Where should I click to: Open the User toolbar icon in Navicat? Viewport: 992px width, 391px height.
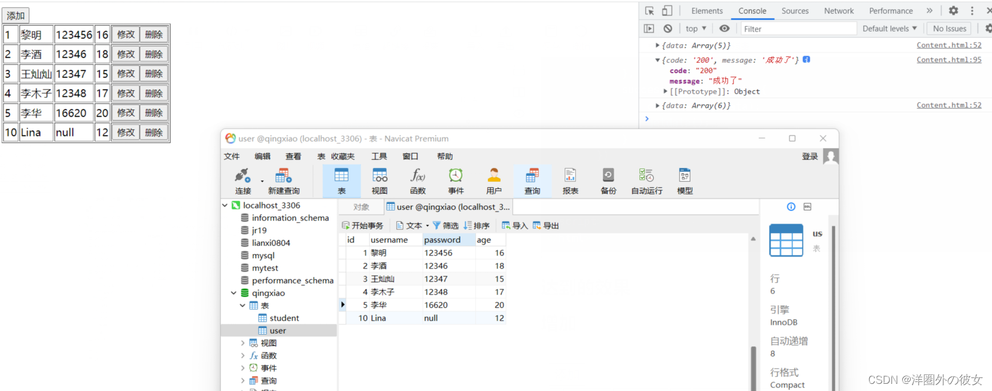(494, 181)
